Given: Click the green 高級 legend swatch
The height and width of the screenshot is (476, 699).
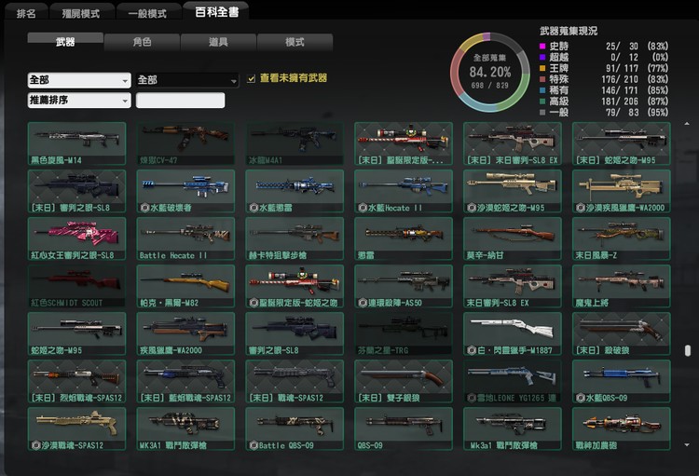Looking at the screenshot, I should point(542,102).
